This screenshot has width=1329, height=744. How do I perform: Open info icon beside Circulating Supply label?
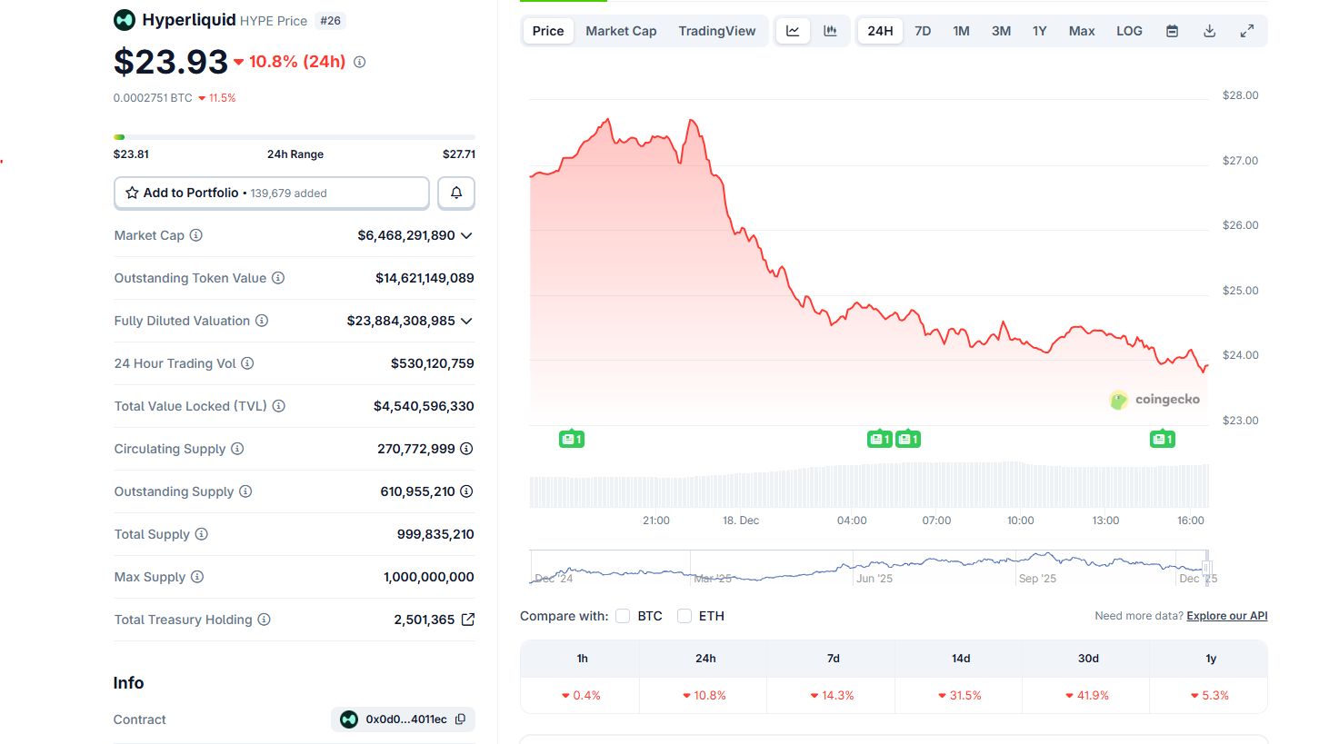pos(237,449)
